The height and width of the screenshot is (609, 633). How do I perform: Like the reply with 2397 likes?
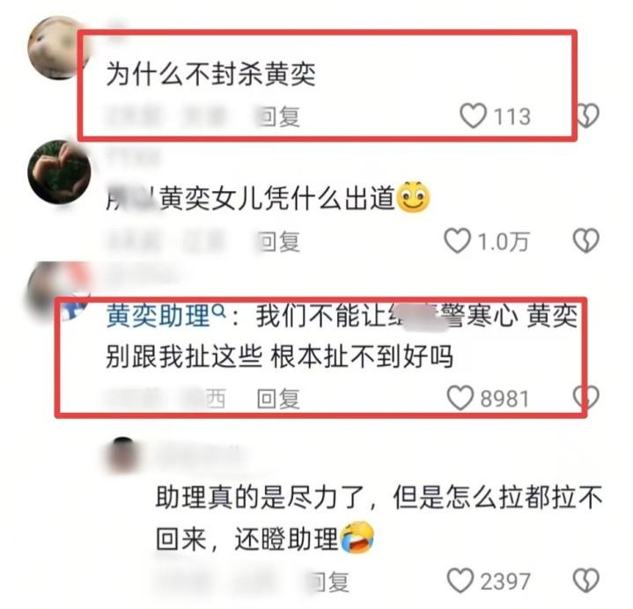(x=460, y=581)
